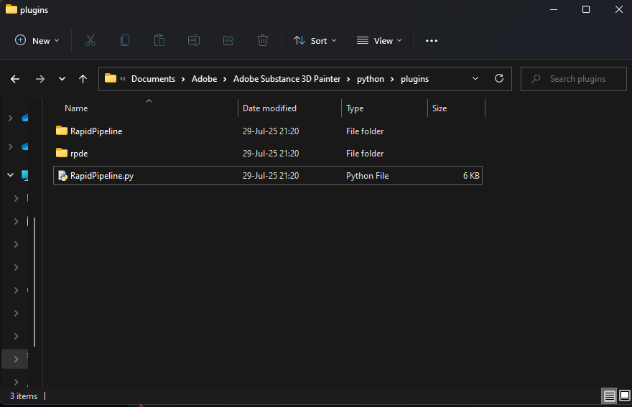Click the Rename icon in toolbar
The width and height of the screenshot is (632, 407).
194,41
